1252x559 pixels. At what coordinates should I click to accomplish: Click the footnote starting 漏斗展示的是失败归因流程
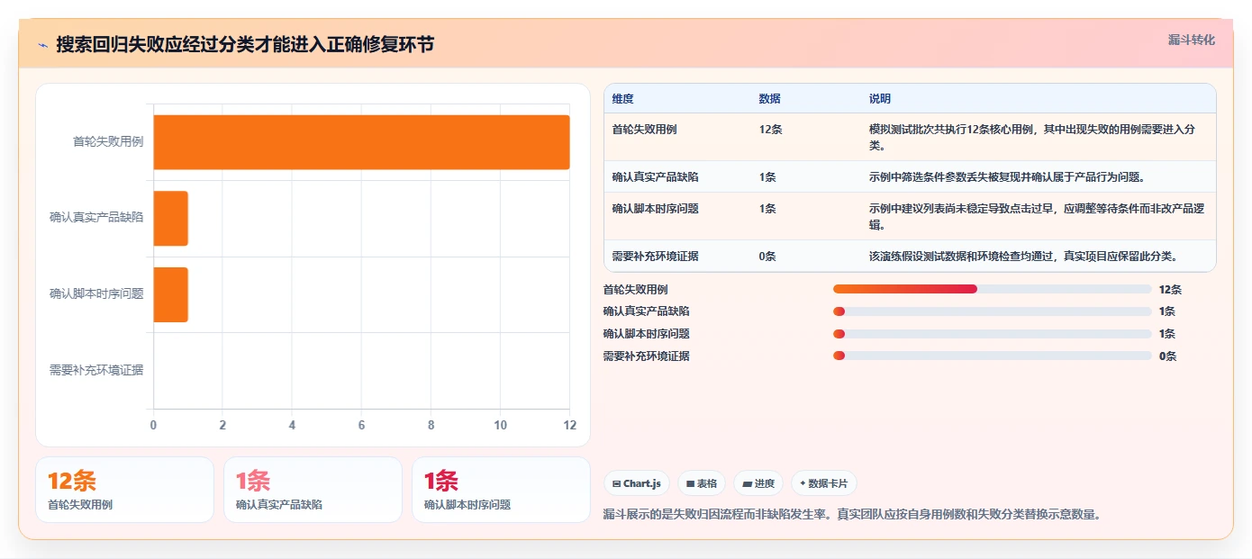852,515
